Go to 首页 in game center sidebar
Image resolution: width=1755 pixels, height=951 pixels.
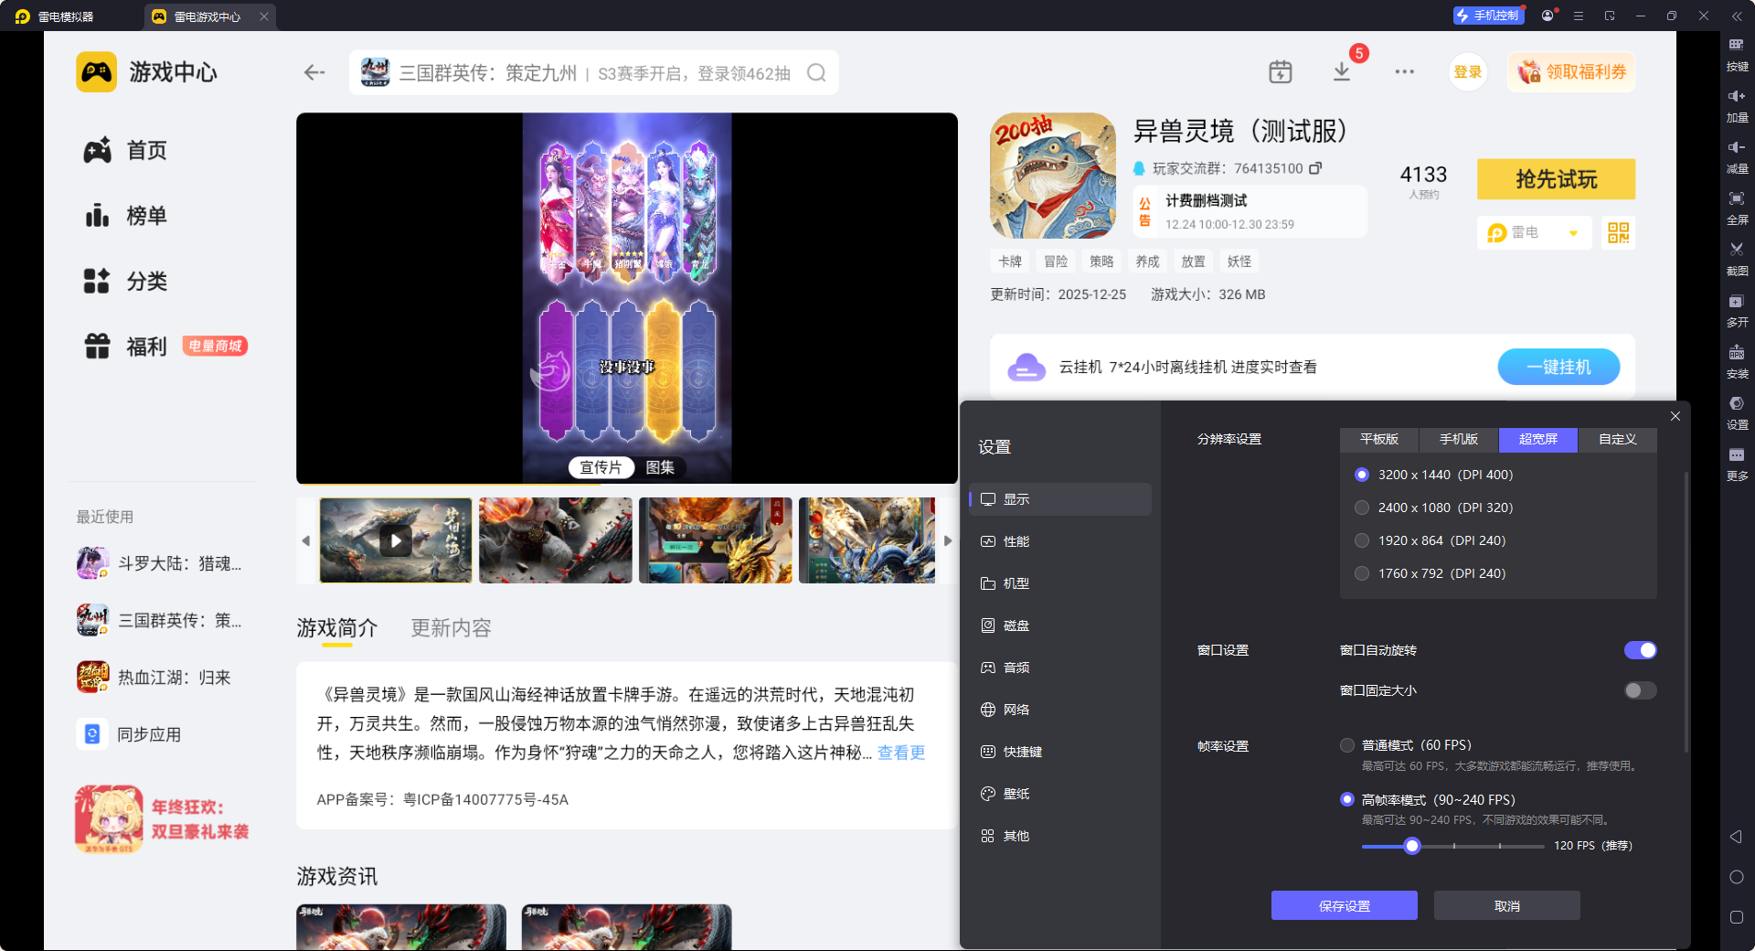tap(125, 150)
